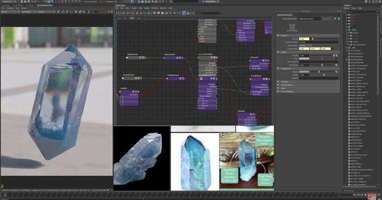Viewport: 382px width, 200px height.
Task: Open the Display menu in the Outliner
Action: click(x=346, y=8)
